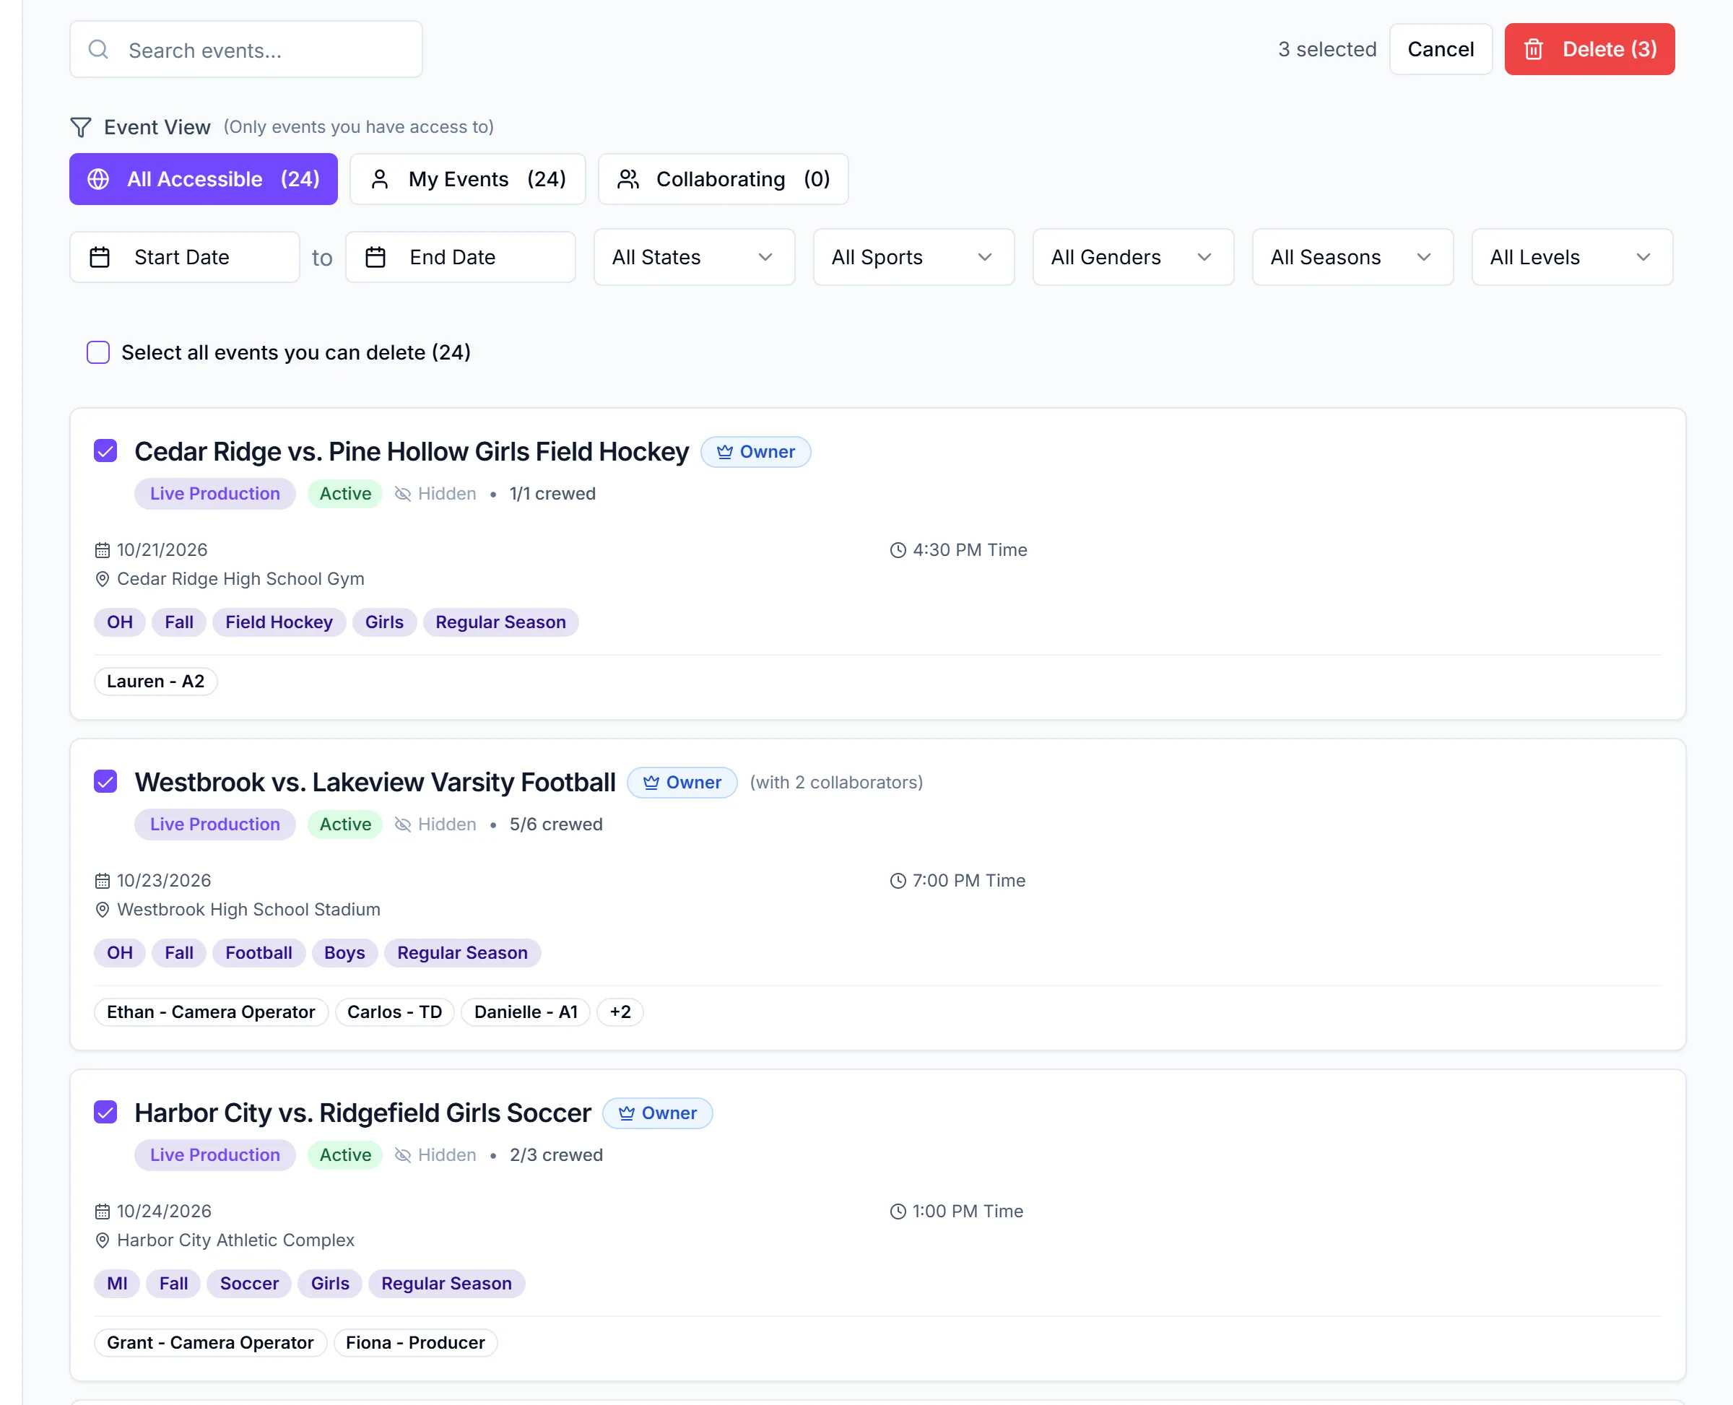Viewport: 1733px width, 1405px height.
Task: Uncheck the Cedar Ridge vs. Pine Hollow event
Action: click(105, 451)
